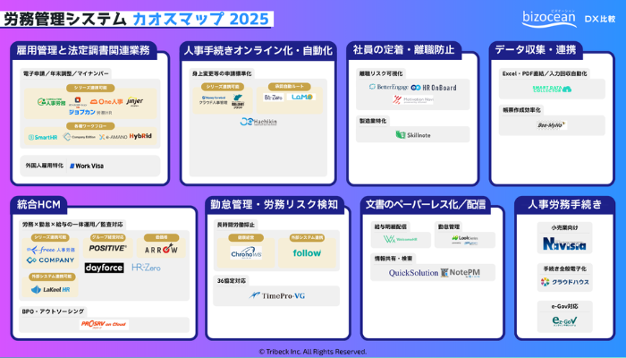Viewport: 626px width, 358px height.
Task: Click the Tribeck Inc. copyright text
Action: tap(313, 352)
